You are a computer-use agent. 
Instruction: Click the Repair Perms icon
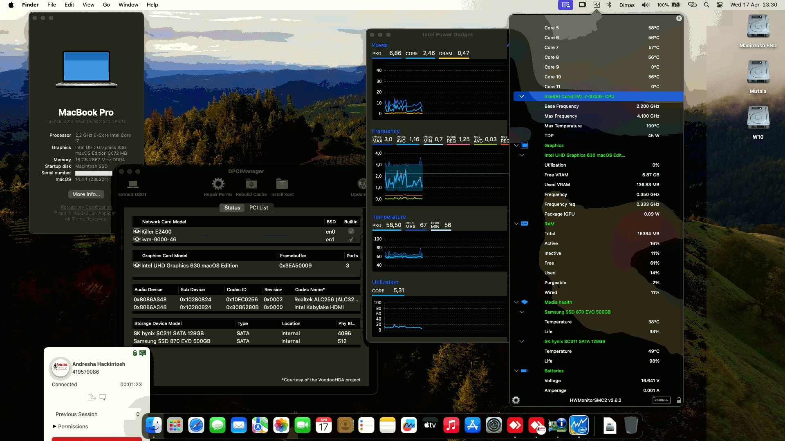[218, 185]
